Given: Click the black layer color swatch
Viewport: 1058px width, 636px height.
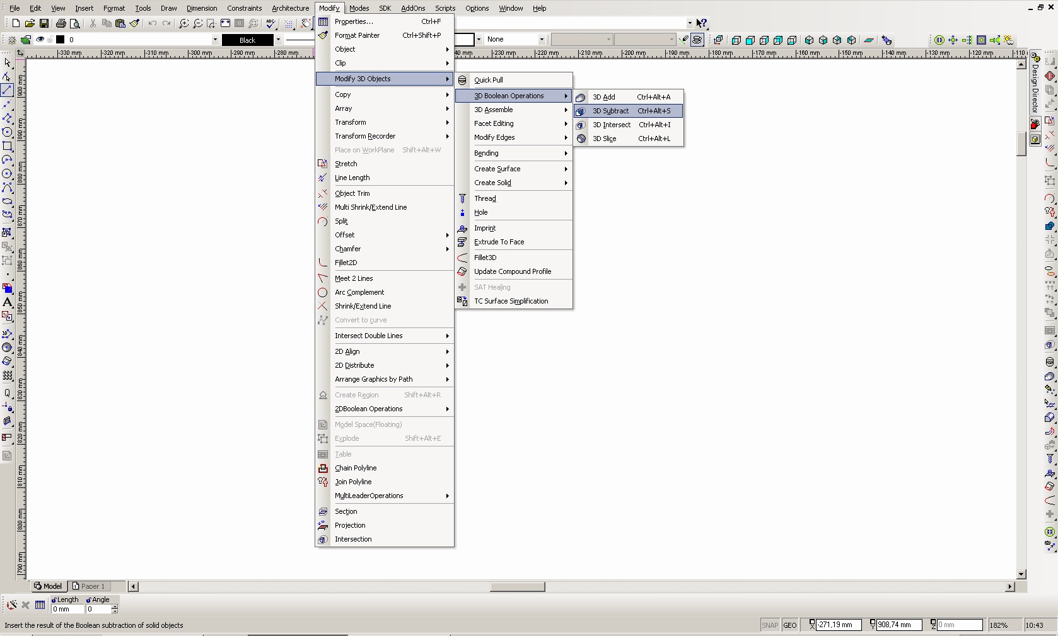Looking at the screenshot, I should click(61, 40).
